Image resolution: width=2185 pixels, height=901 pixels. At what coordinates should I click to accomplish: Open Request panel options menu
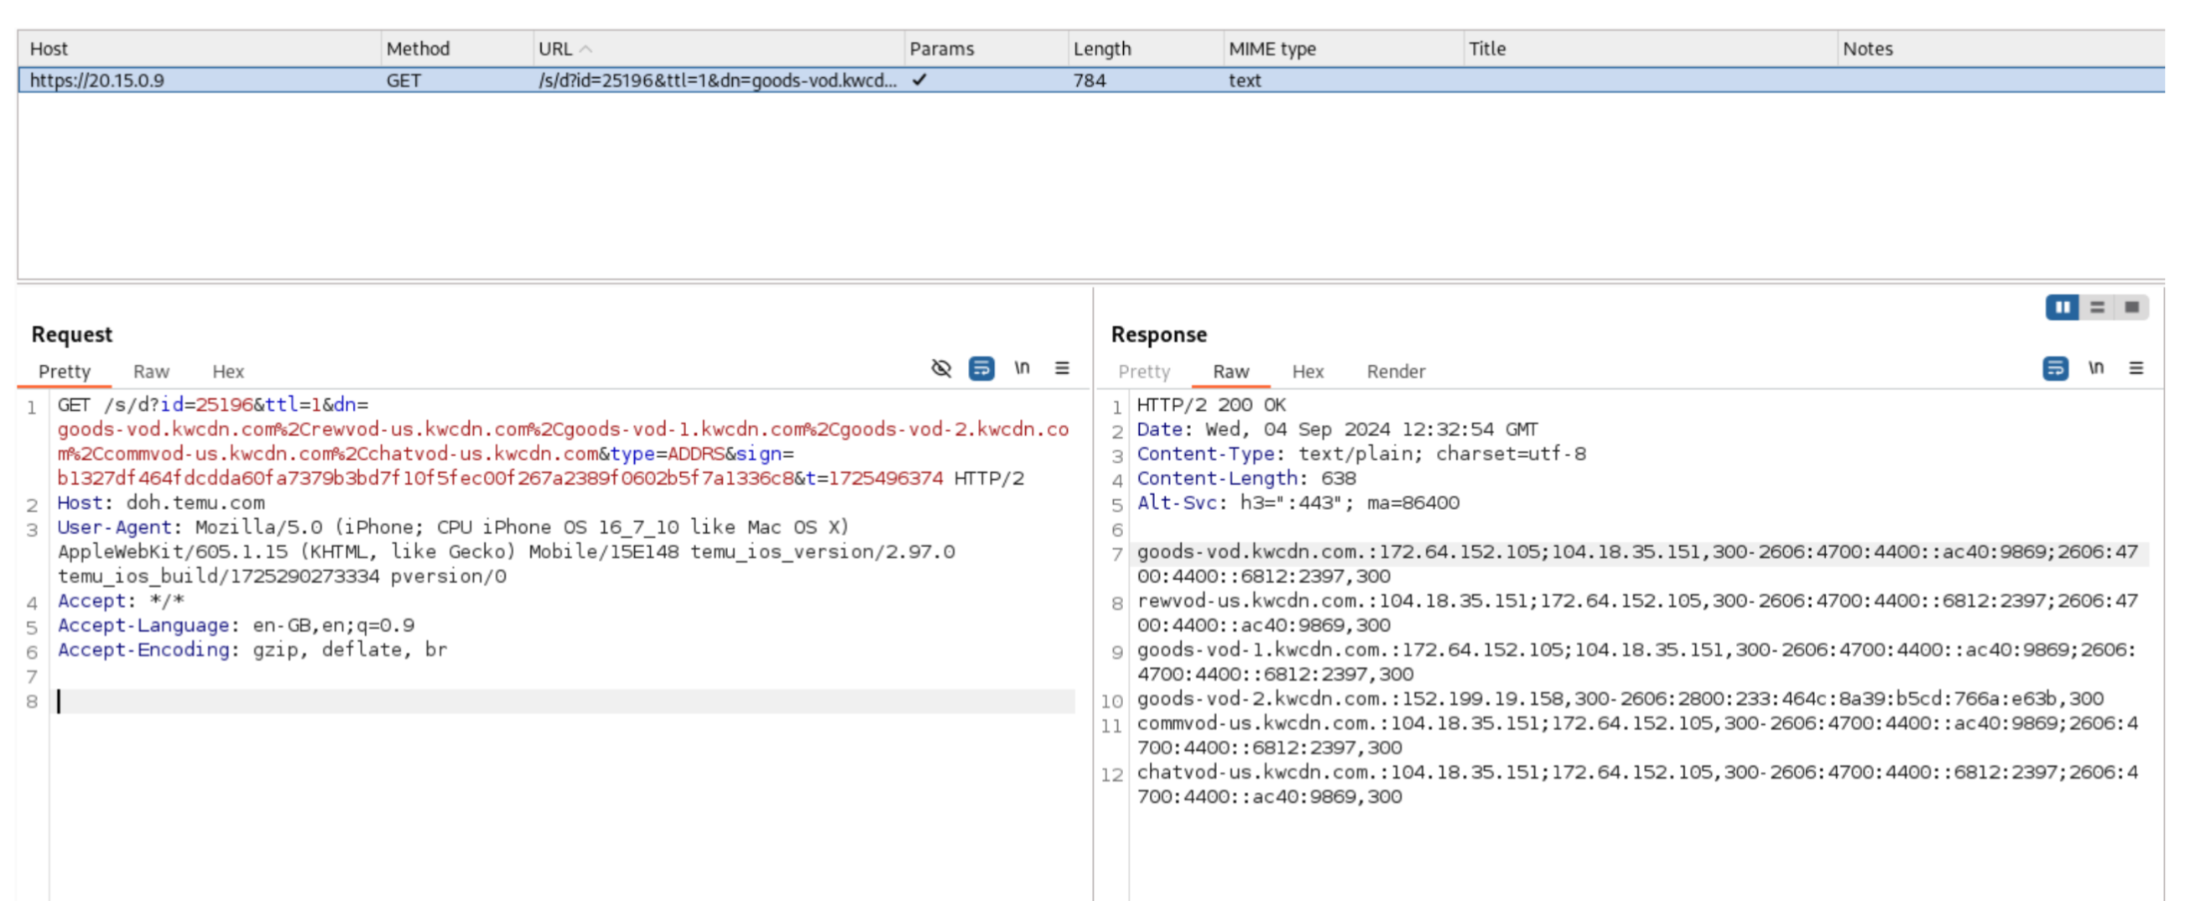click(1062, 368)
